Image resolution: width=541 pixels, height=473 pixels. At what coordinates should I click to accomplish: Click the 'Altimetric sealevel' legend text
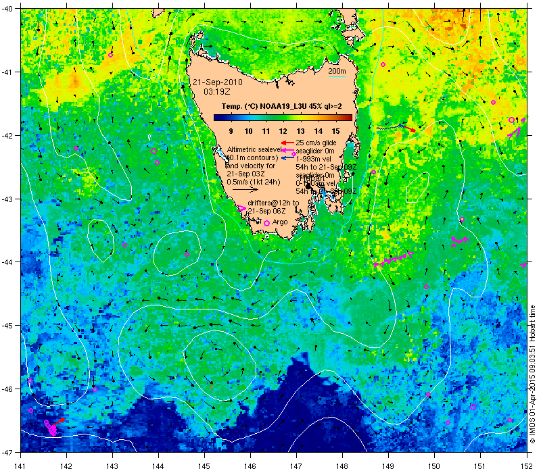254,149
